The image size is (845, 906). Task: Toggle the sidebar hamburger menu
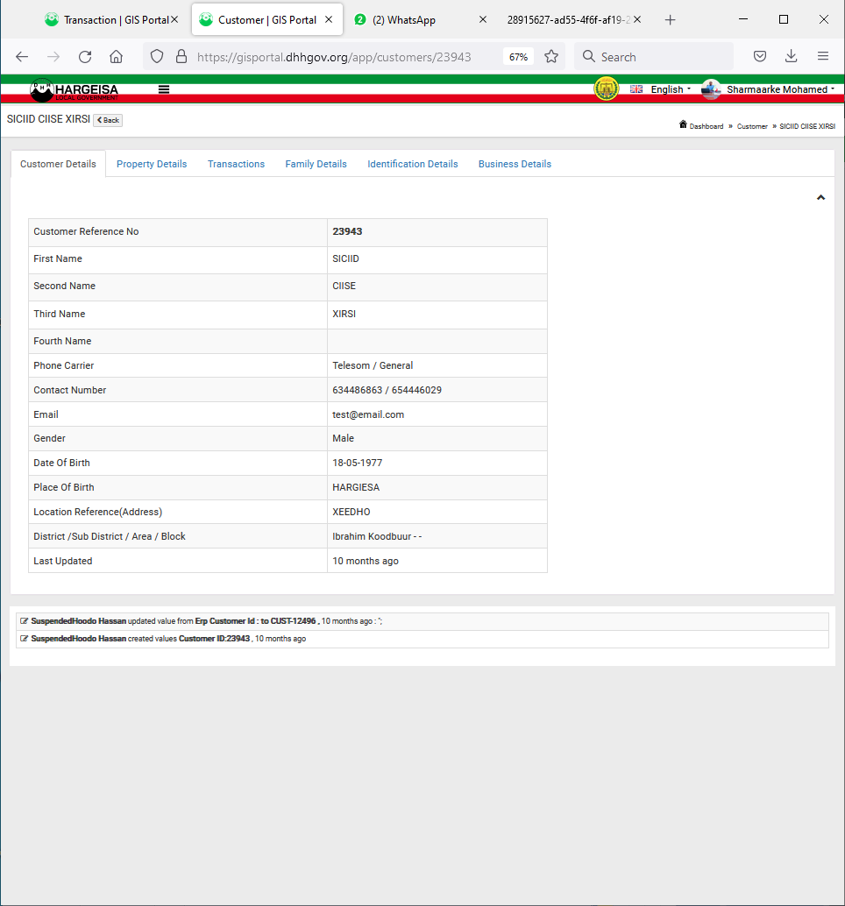164,89
